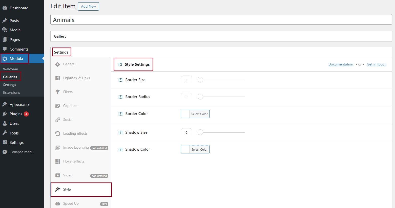Viewport: 395px width, 208px height.
Task: Click the Border Size help icon
Action: (x=120, y=80)
